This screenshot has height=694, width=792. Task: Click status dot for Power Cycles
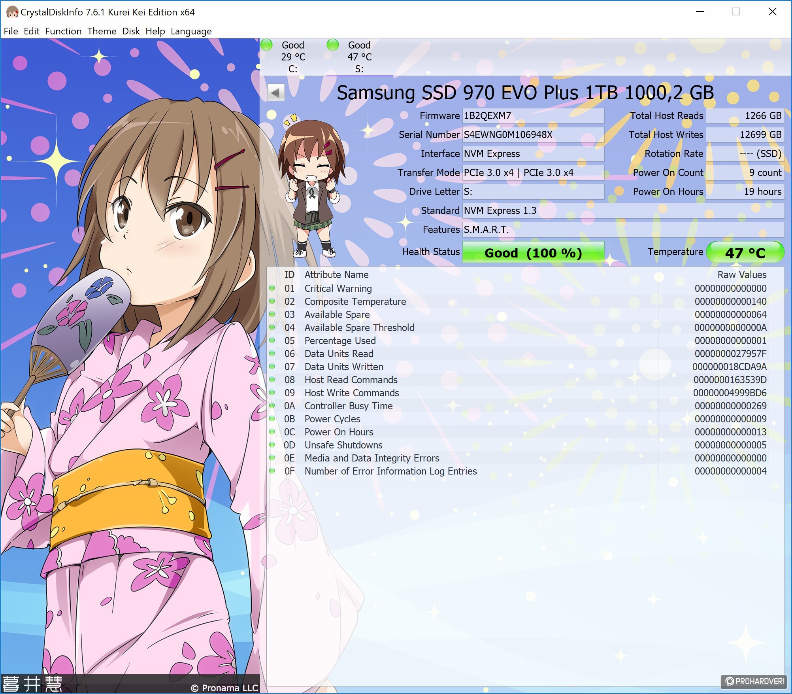point(272,419)
